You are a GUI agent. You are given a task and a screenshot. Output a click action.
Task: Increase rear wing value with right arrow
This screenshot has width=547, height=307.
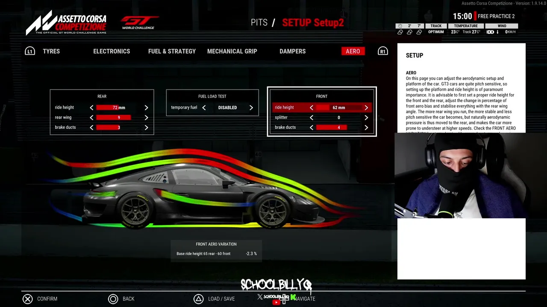tap(146, 118)
